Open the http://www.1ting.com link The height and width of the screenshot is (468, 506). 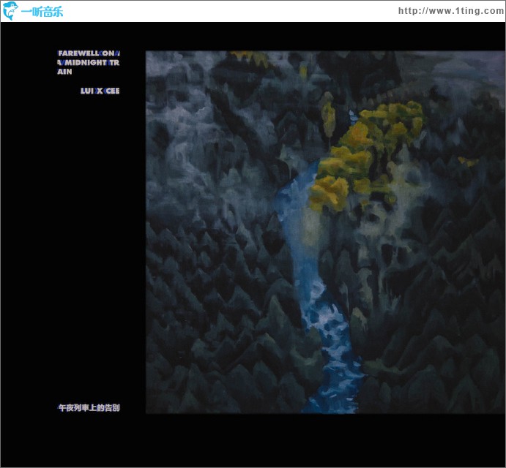pos(451,11)
